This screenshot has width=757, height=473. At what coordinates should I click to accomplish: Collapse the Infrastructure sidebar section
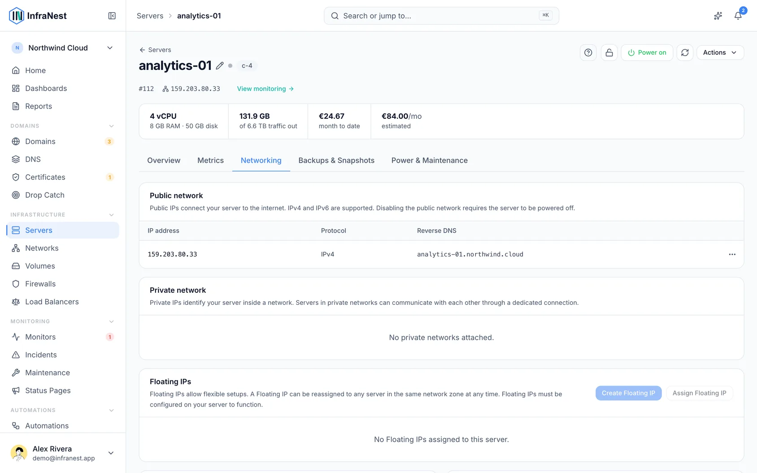point(111,215)
